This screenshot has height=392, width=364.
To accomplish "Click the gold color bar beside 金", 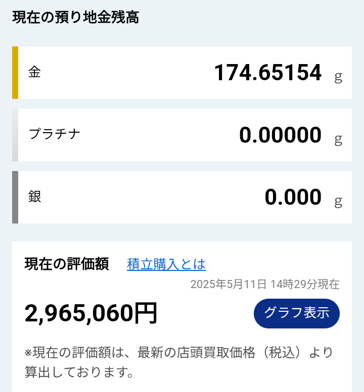I will (15, 73).
